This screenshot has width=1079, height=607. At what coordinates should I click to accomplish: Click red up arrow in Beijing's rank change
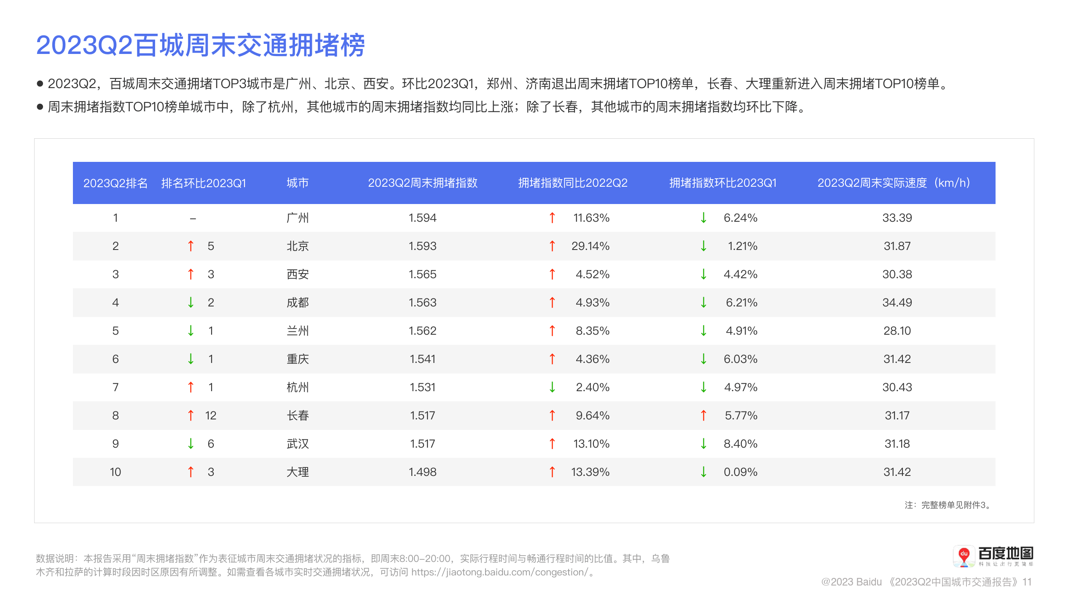pyautogui.click(x=191, y=246)
